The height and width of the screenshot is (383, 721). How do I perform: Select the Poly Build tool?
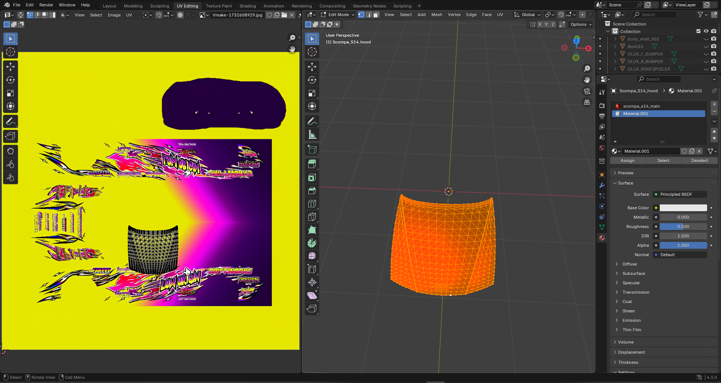pos(312,230)
